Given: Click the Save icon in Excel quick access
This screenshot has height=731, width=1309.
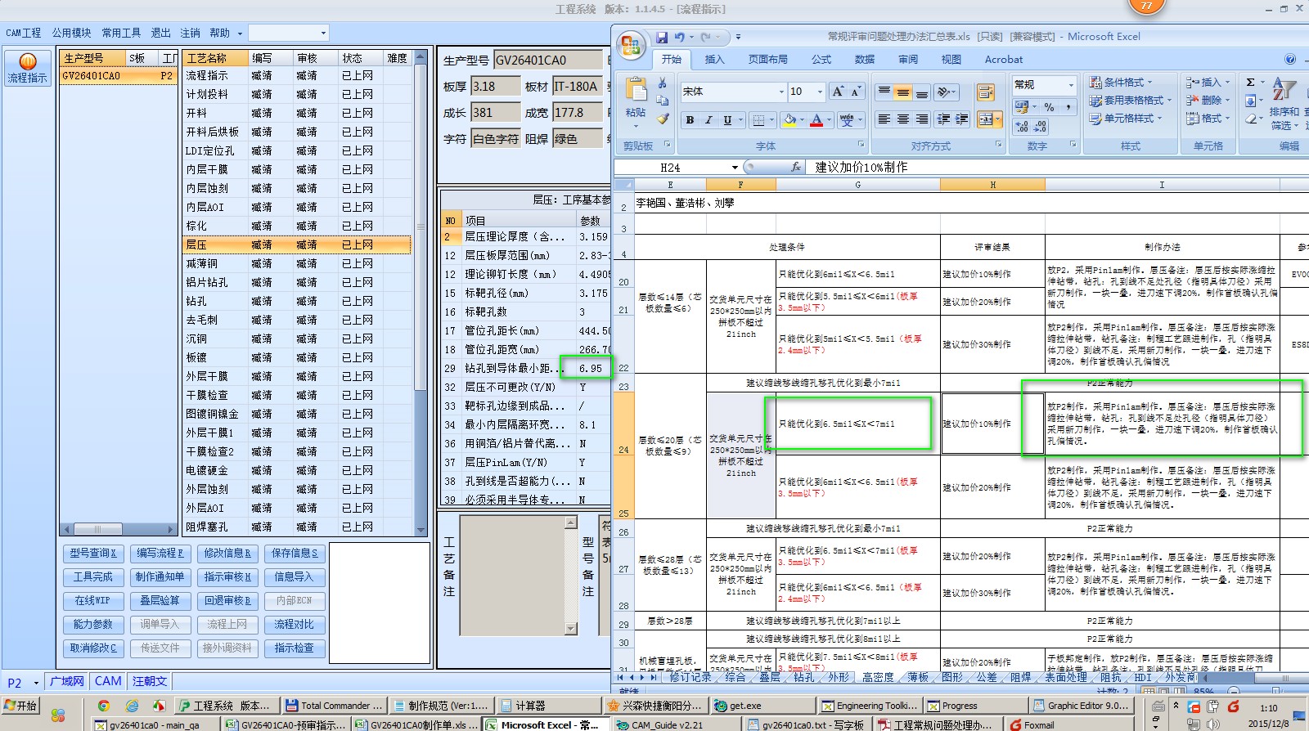Looking at the screenshot, I should point(661,37).
